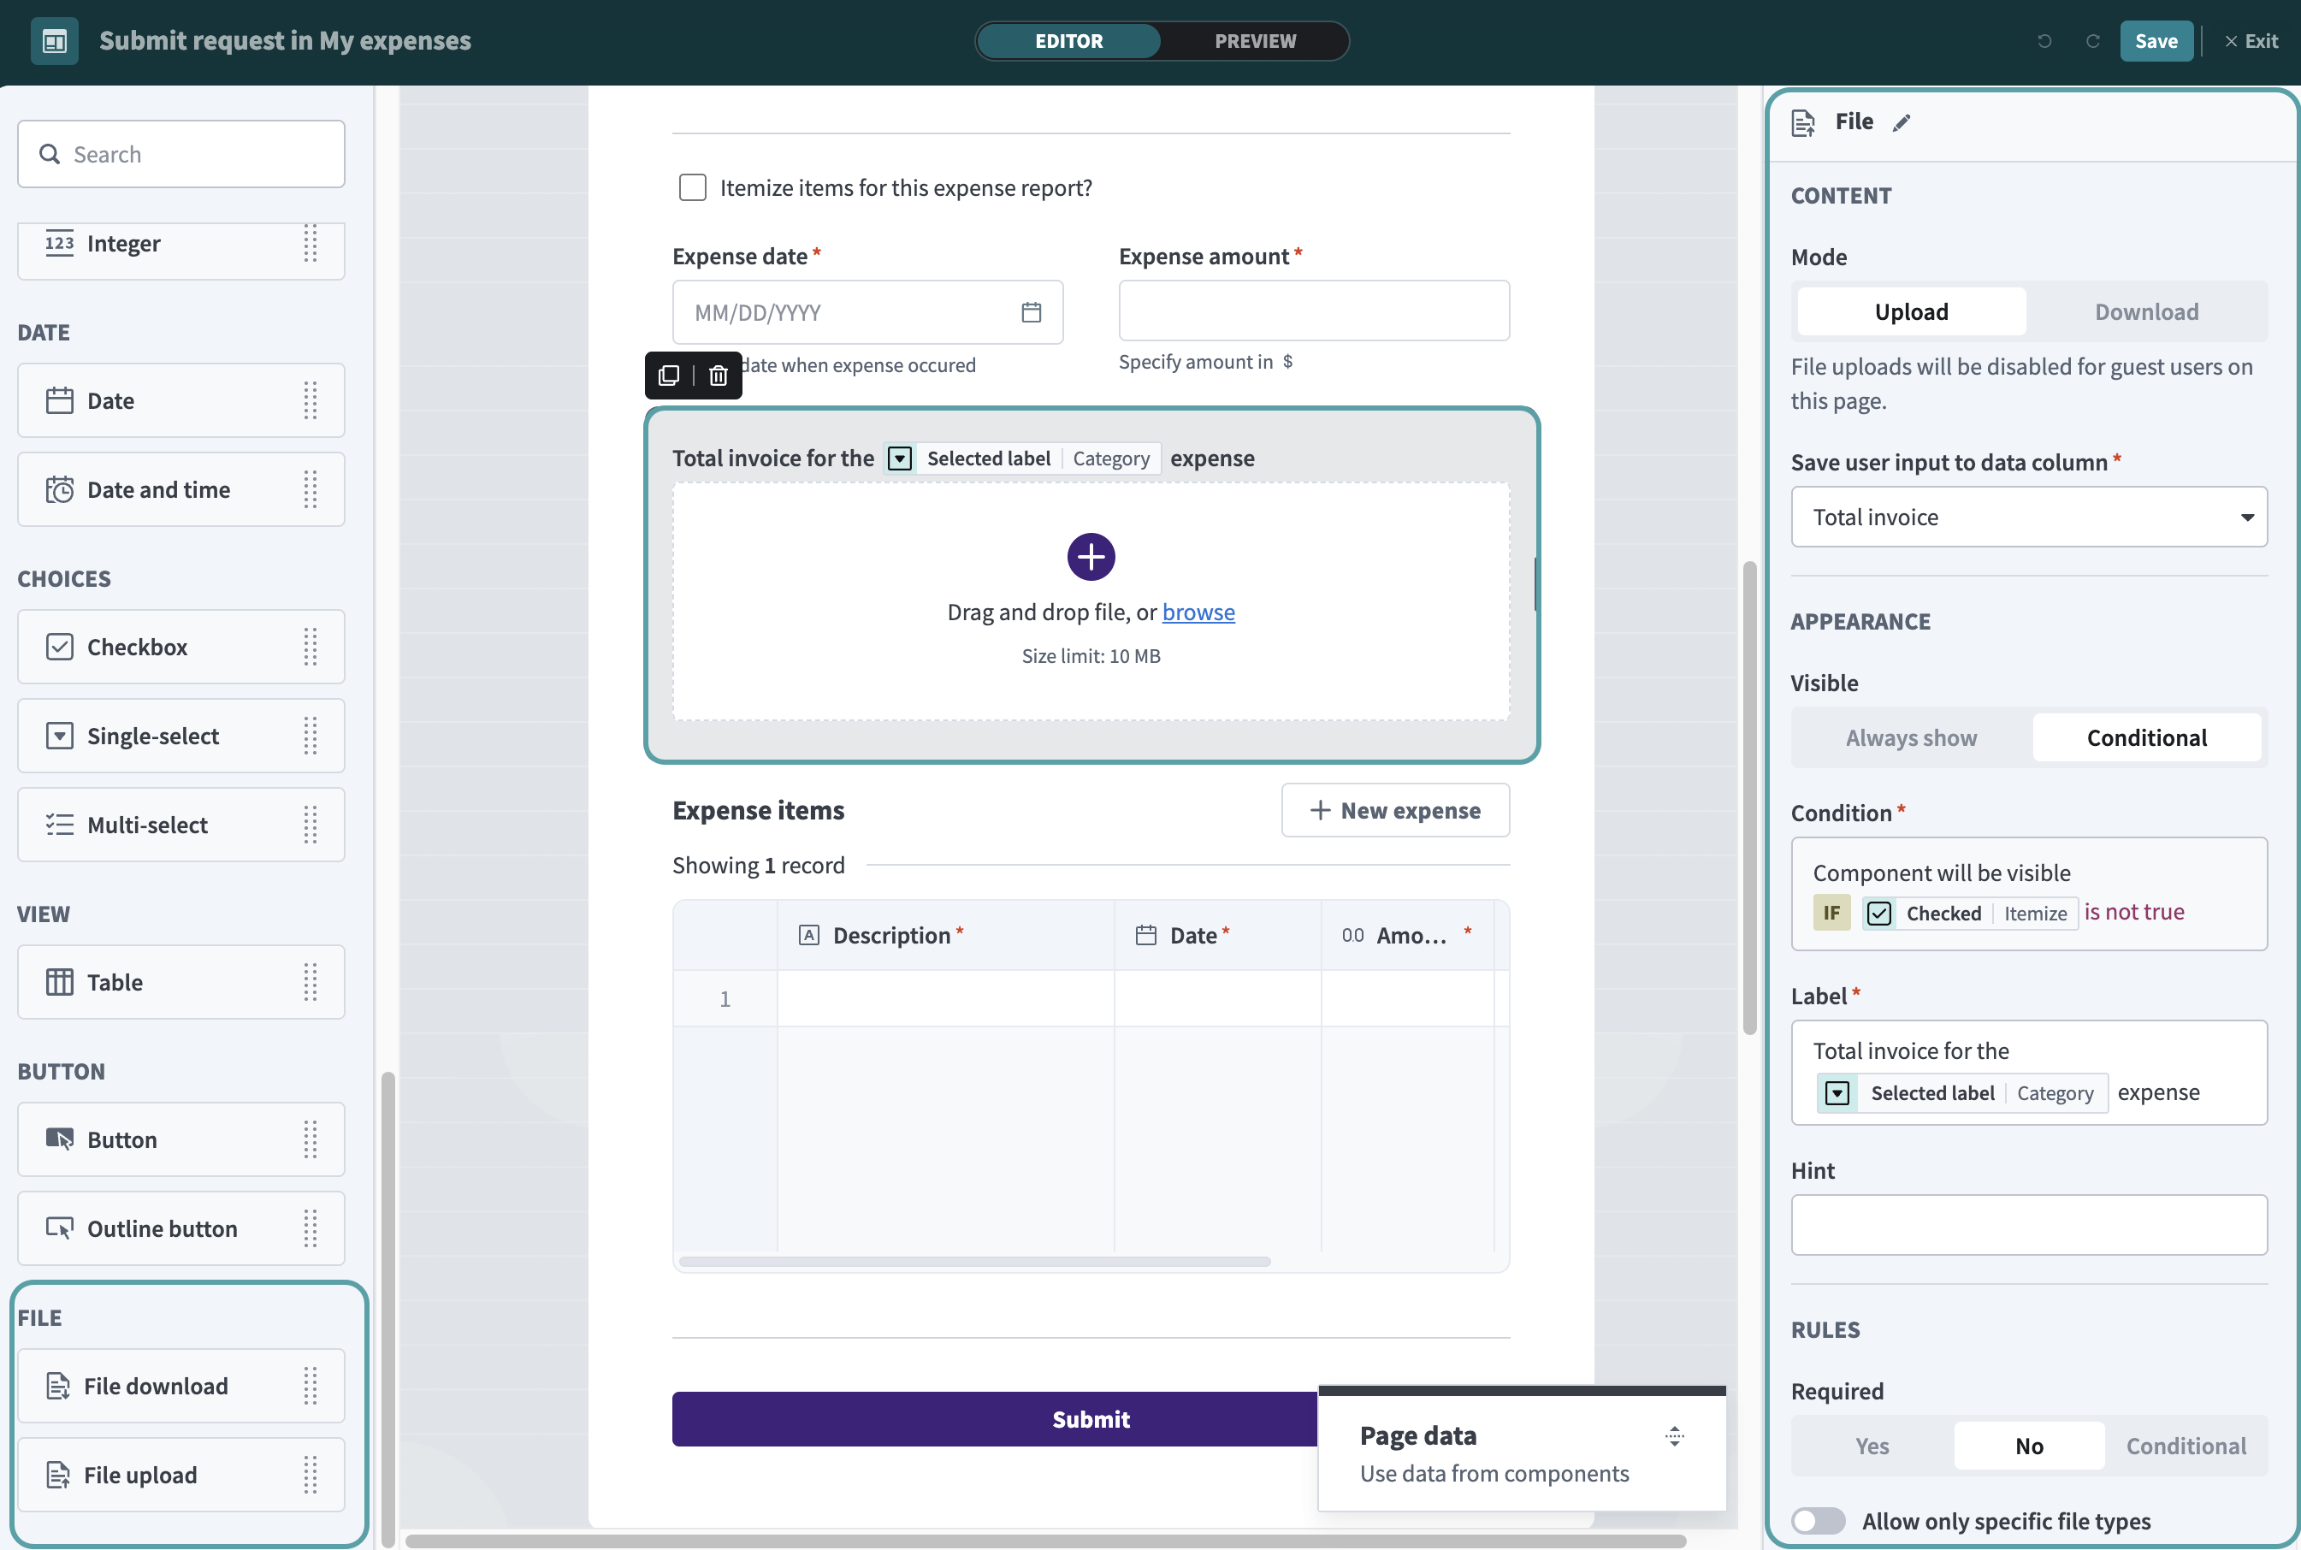Screen dimensions: 2301x1550
Task: Click the pencil icon to rename the File component
Action: point(1901,121)
